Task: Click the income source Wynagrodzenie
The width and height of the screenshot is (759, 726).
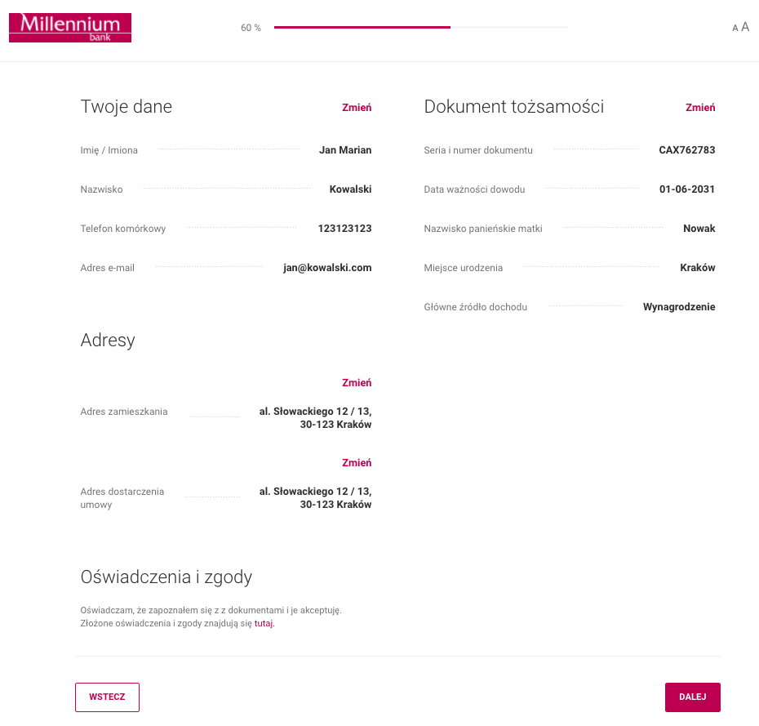Action: (x=679, y=307)
